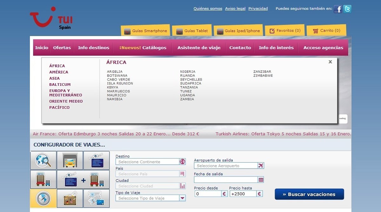Choose the flight plus hotel package tile
The height and width of the screenshot is (212, 381).
coord(83,180)
